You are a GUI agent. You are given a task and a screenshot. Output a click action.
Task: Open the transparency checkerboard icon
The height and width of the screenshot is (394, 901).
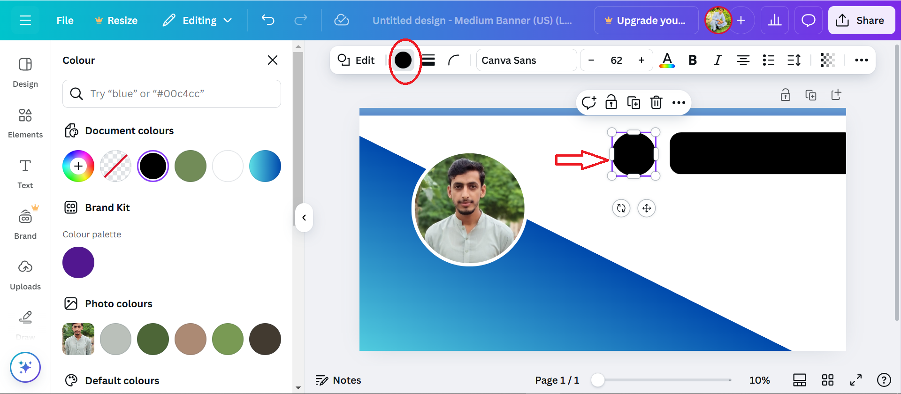(x=827, y=60)
